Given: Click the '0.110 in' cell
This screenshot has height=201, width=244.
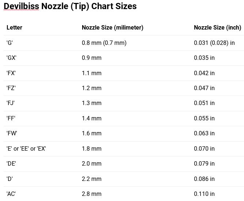Looking at the screenshot, I should (204, 194).
